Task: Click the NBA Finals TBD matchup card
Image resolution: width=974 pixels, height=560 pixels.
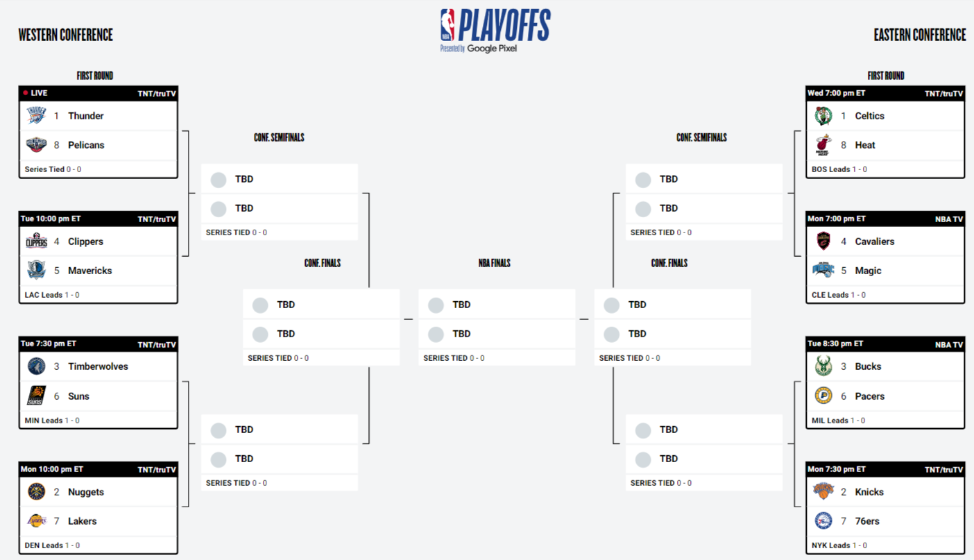Action: point(497,327)
